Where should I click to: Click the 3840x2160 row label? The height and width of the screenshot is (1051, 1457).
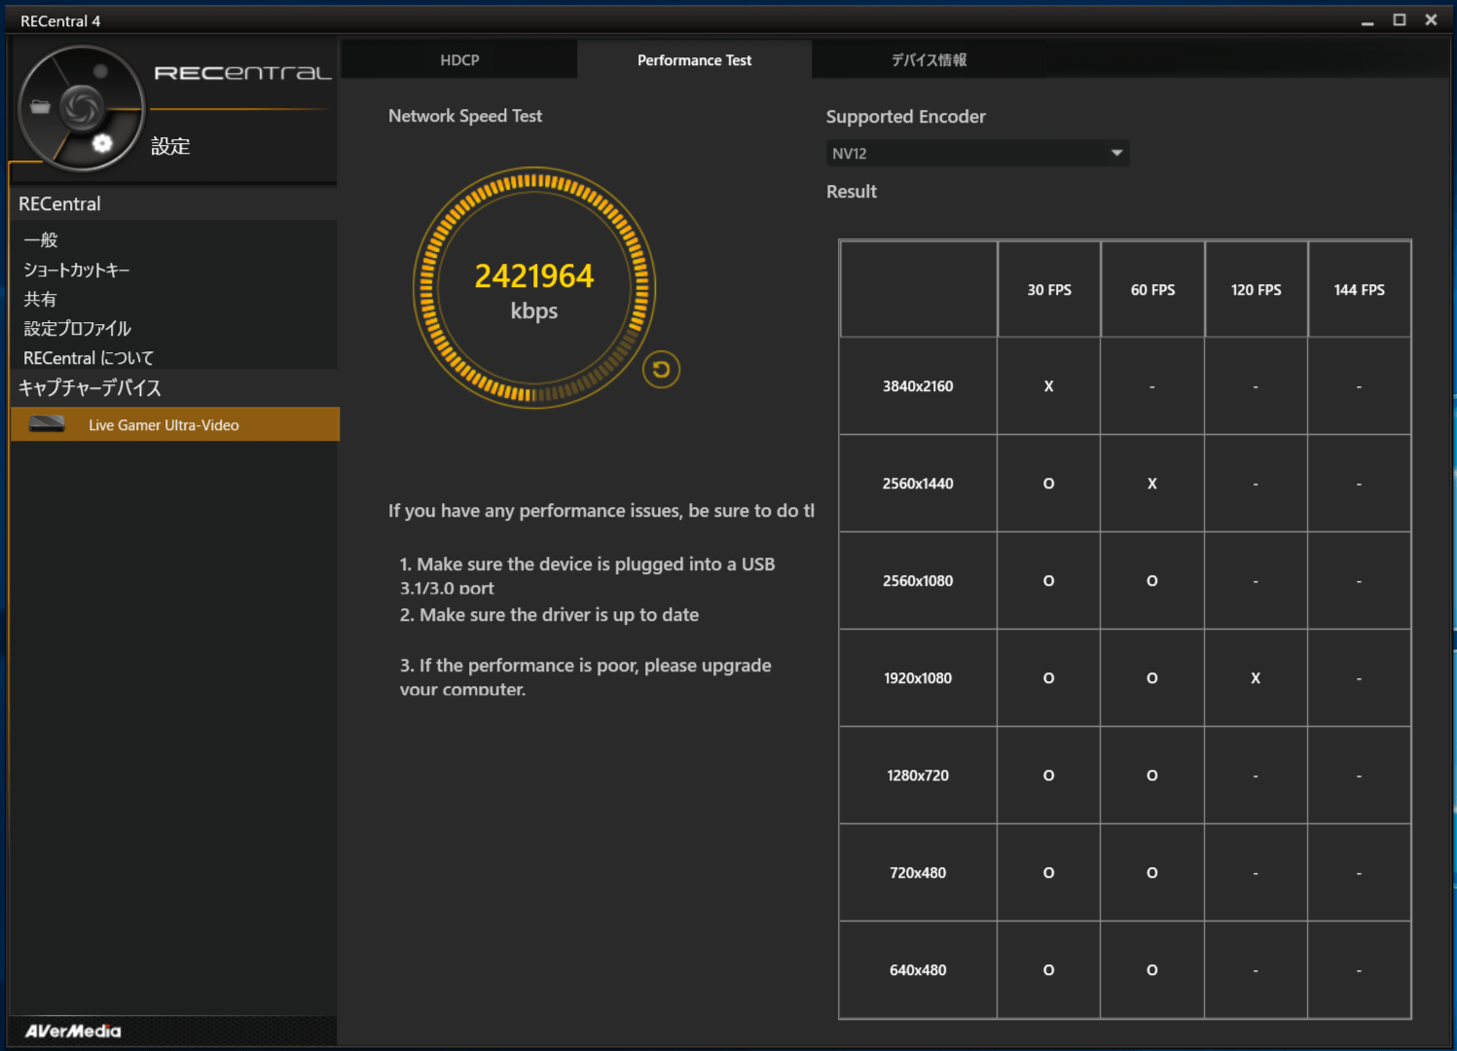point(918,386)
